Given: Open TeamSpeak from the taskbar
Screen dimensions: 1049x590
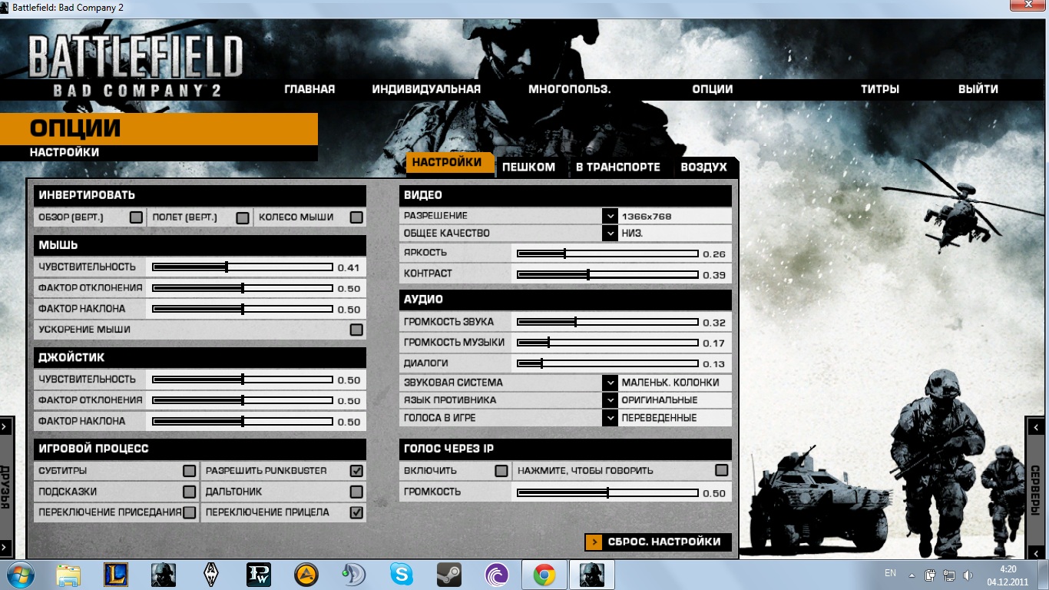Looking at the screenshot, I should click(x=354, y=574).
